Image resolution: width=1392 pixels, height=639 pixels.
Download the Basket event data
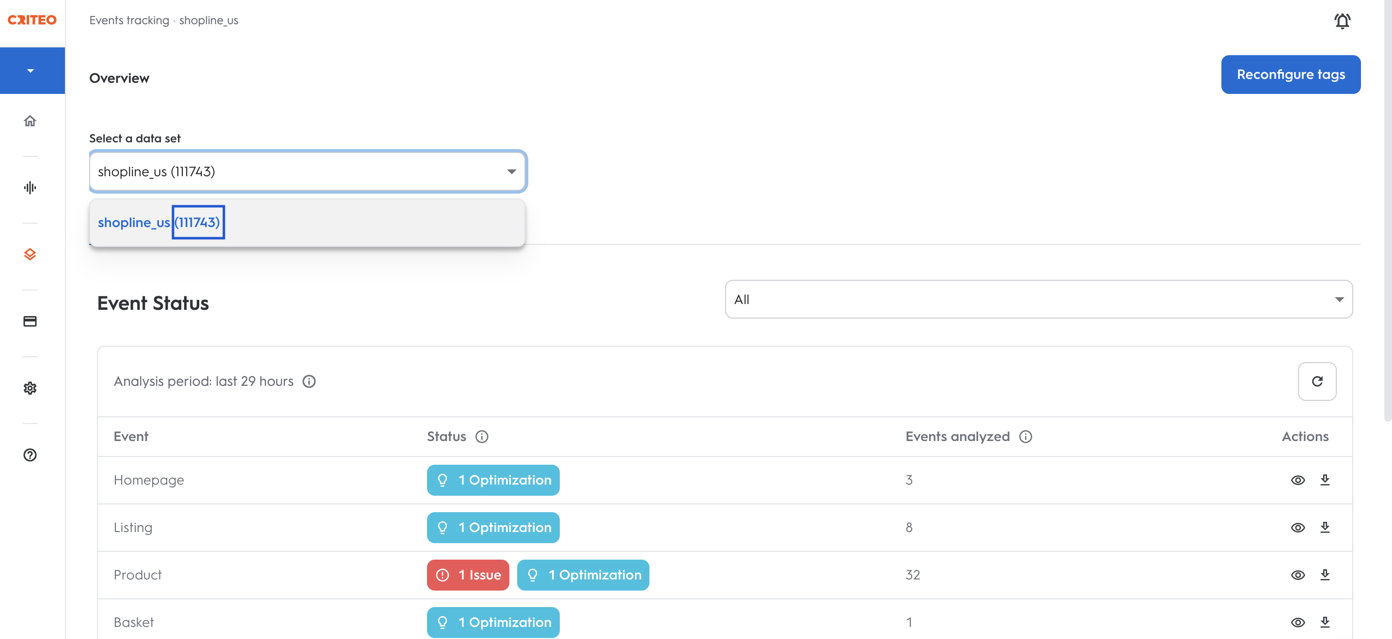(x=1325, y=622)
